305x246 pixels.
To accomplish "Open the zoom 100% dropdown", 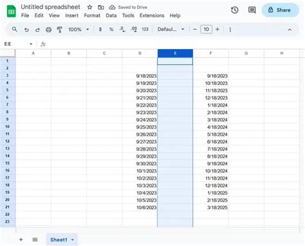I will pos(79,30).
